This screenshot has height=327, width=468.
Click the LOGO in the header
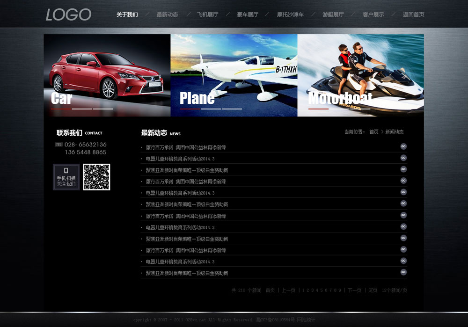point(68,15)
